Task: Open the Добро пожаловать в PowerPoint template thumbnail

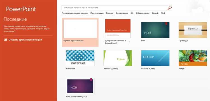Action: [118, 28]
